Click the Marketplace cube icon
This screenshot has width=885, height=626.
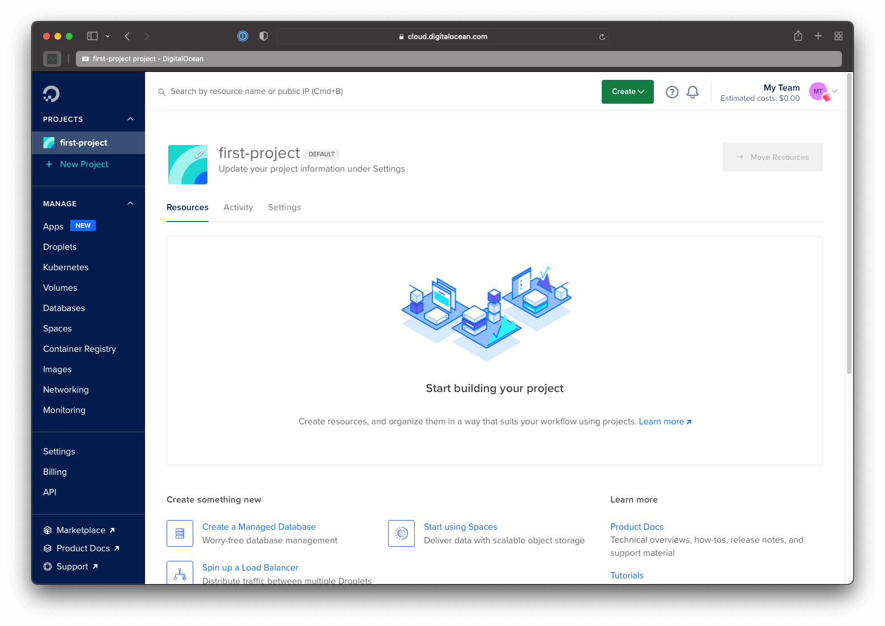(48, 530)
